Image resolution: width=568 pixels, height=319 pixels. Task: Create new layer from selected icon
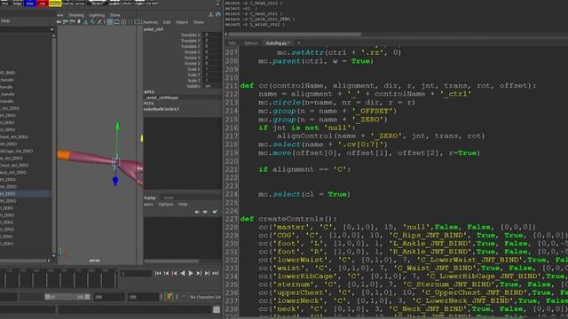pos(215,212)
